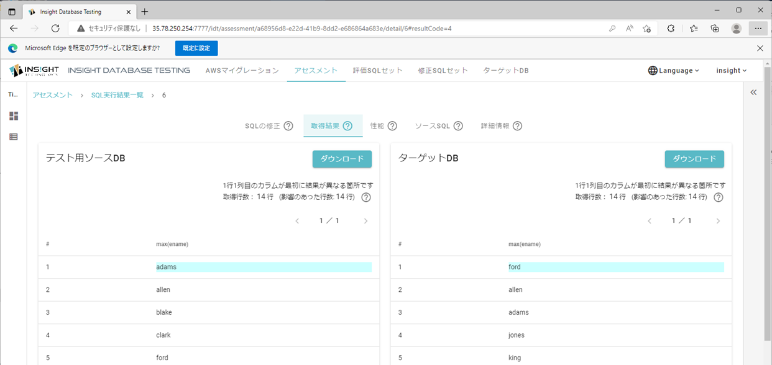Download the テスト用ソースDB results
Screen dimensions: 772x365
(x=342, y=159)
